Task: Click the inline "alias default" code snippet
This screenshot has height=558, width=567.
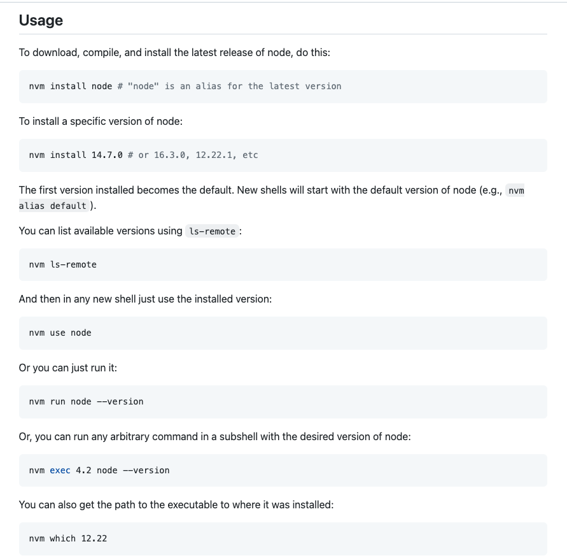Action: [53, 206]
